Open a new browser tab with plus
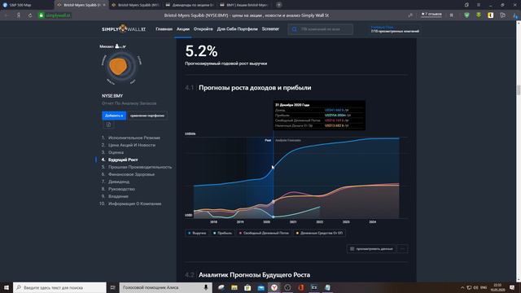 [x=278, y=5]
